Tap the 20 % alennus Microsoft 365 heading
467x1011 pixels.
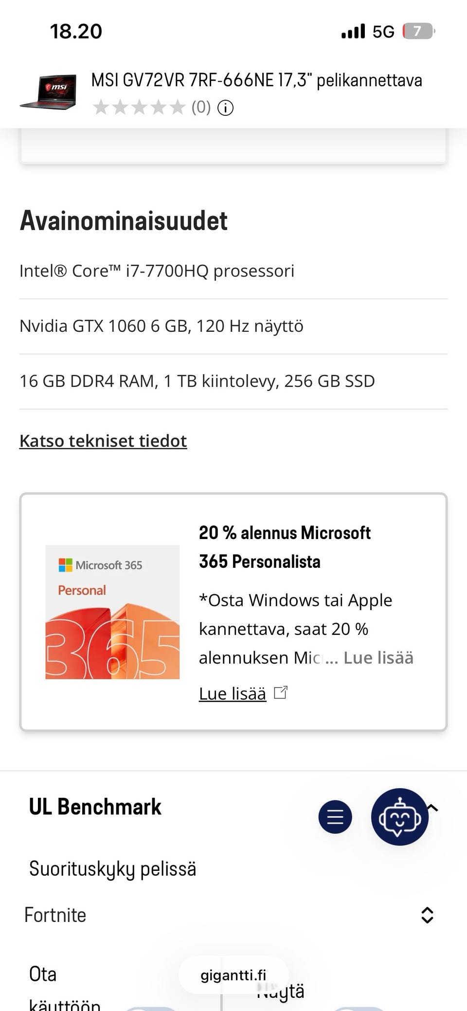[285, 547]
